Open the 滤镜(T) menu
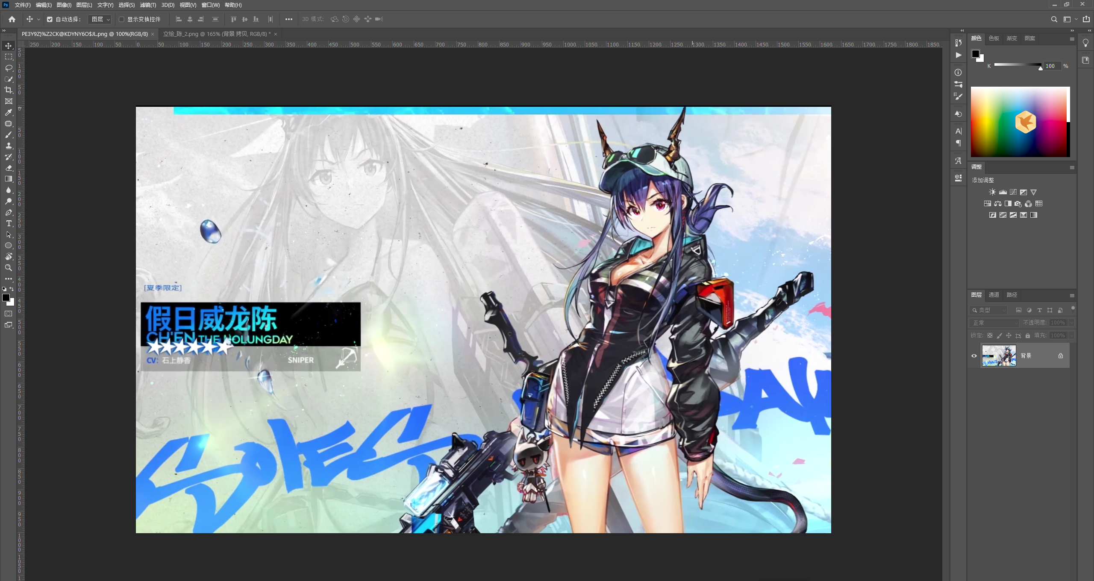Viewport: 1094px width, 581px height. [x=148, y=5]
